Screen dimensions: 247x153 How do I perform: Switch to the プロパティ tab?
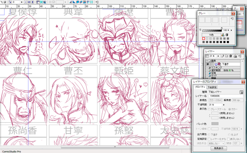200,87
